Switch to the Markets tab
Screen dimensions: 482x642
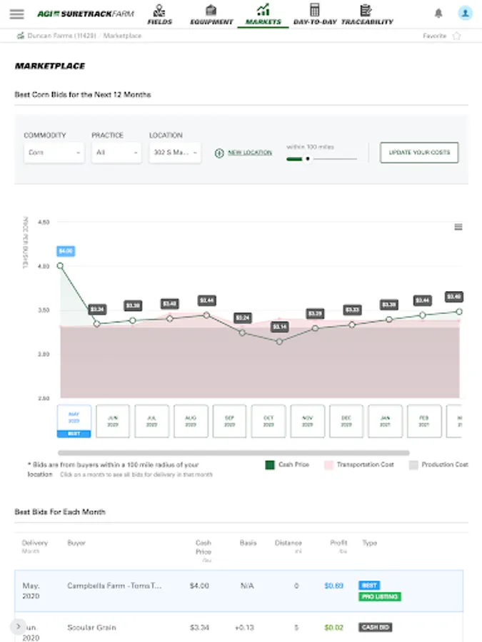pyautogui.click(x=263, y=14)
